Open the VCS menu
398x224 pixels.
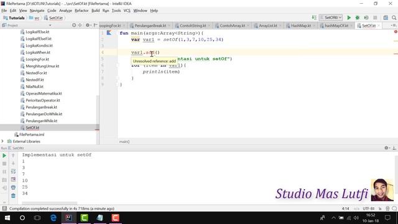(x=127, y=11)
